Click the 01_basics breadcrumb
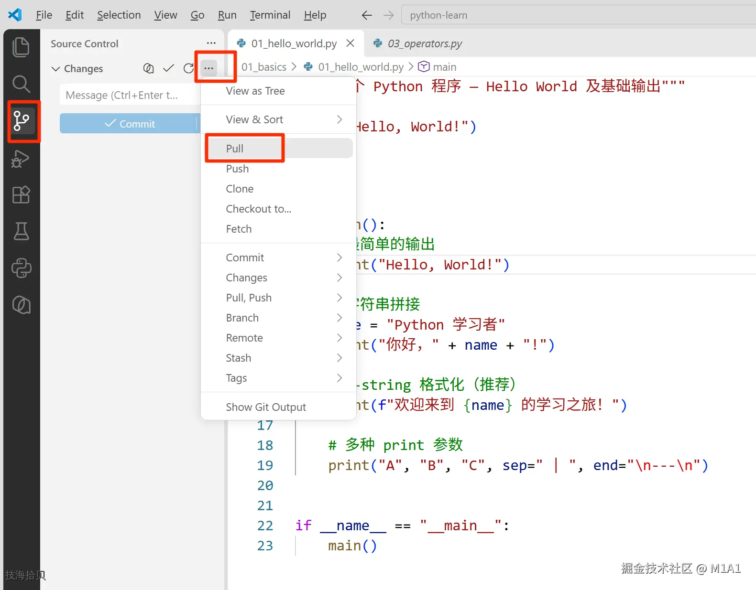This screenshot has height=590, width=756. tap(263, 67)
